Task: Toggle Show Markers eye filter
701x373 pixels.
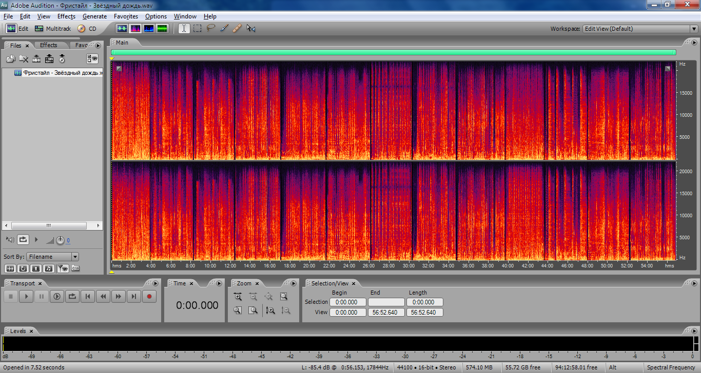Action: coord(62,268)
